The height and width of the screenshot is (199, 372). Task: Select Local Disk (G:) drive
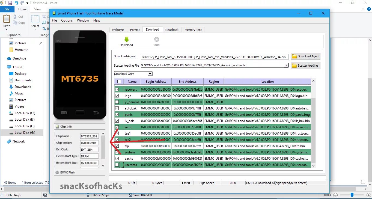pos(22,133)
